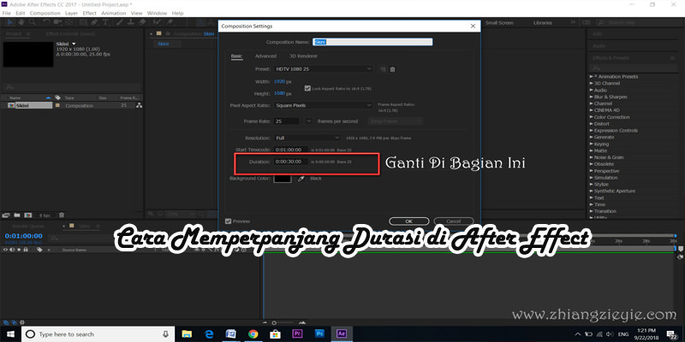Open File Explorer from taskbar

[x=187, y=334]
